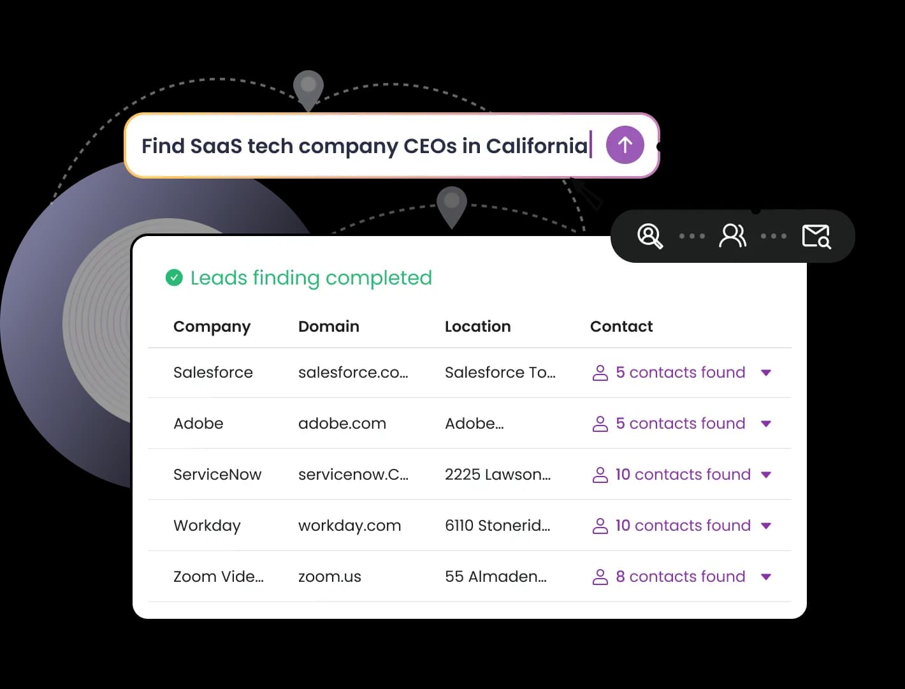
Task: Click the purple up-arrow submit button
Action: tap(625, 145)
